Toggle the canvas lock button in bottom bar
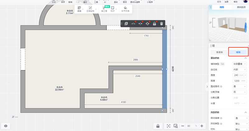The width and height of the screenshot is (249, 131). pyautogui.click(x=158, y=126)
